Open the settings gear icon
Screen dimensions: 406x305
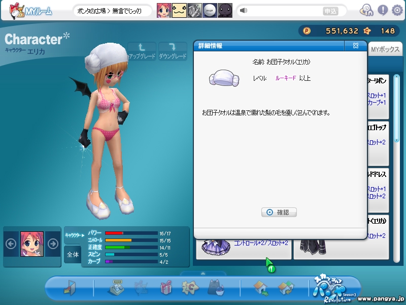(x=397, y=10)
